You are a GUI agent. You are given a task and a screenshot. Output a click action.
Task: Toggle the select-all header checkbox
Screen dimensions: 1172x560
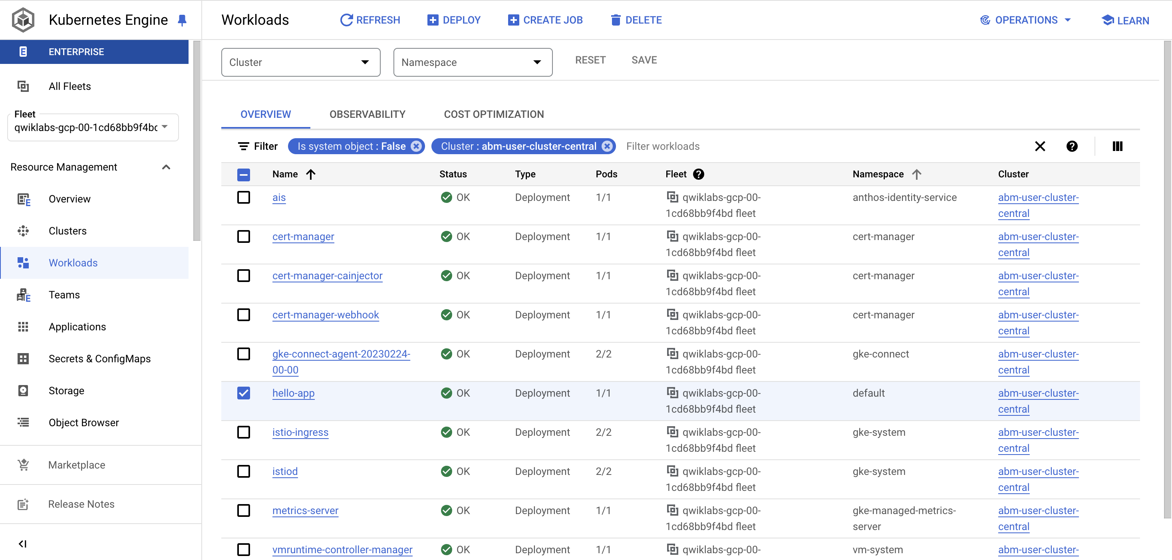coord(243,174)
